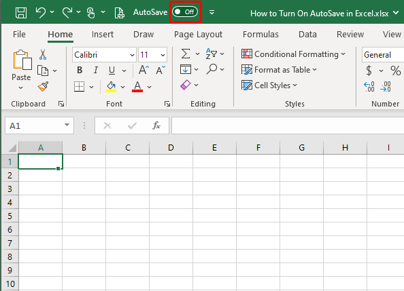This screenshot has height=291, width=404.
Task: Open Sort & Filter icon
Action: [212, 54]
